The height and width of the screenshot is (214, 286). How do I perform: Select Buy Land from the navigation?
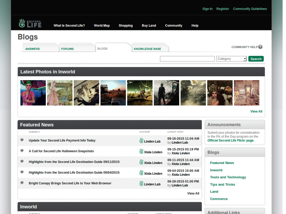[x=149, y=25]
